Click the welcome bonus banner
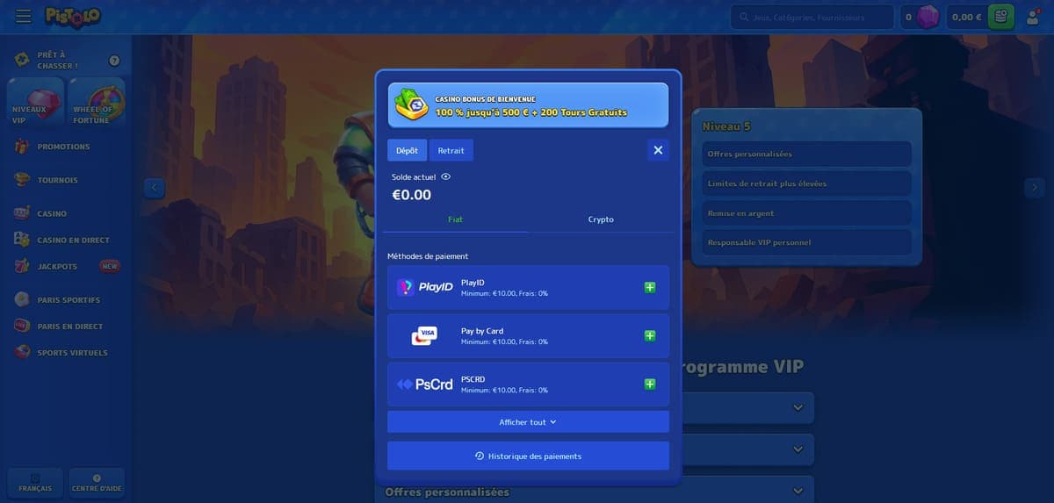 pyautogui.click(x=528, y=105)
